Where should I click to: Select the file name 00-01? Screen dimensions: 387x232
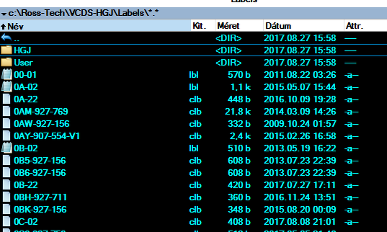coord(25,75)
